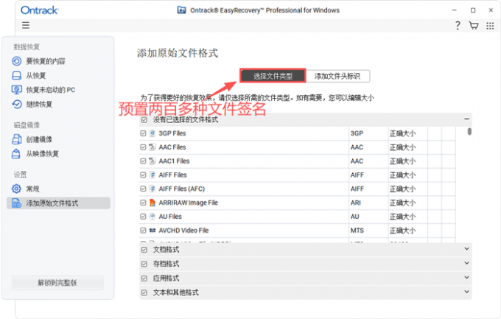Open 恢复未启动的 PC in the sidebar

tap(51, 90)
